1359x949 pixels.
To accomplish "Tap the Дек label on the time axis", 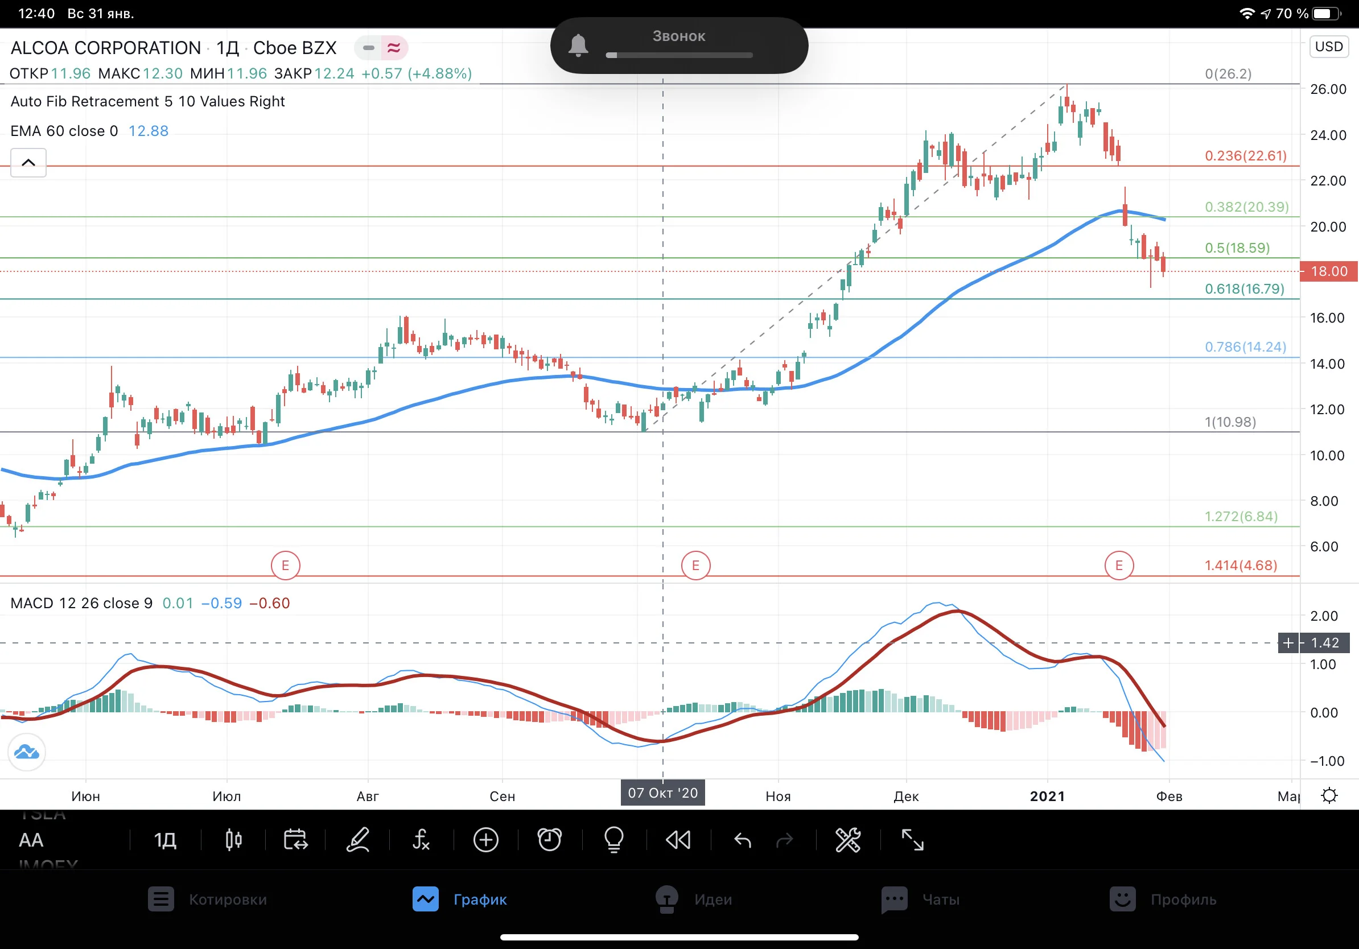I will pos(906,796).
